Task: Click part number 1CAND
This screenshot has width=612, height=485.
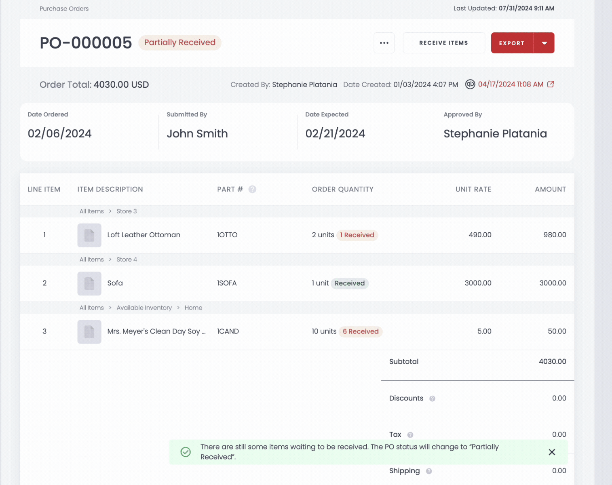Action: 228,331
